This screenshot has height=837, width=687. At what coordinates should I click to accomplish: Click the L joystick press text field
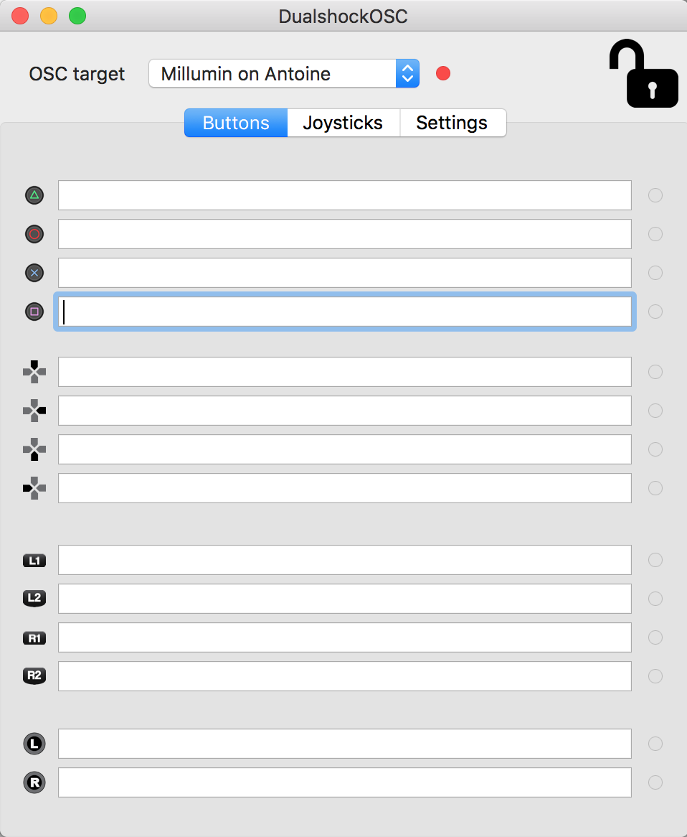point(344,744)
